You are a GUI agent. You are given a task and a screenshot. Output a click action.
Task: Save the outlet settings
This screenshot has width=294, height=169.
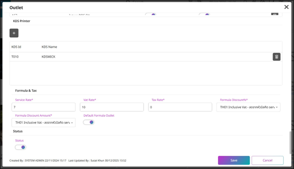coord(234,160)
